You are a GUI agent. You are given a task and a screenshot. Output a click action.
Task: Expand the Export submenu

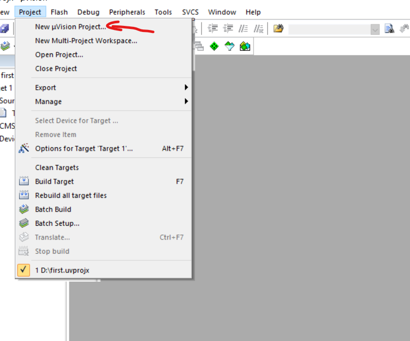103,87
